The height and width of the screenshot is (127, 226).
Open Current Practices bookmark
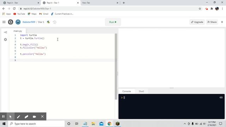[x=62, y=14]
